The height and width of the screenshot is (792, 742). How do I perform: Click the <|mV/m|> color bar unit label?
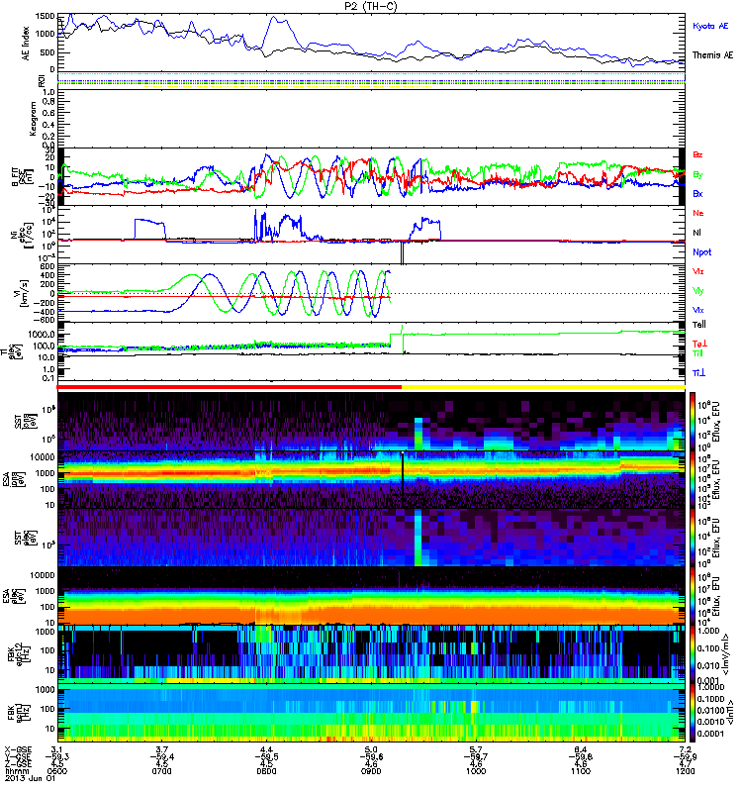[x=725, y=654]
